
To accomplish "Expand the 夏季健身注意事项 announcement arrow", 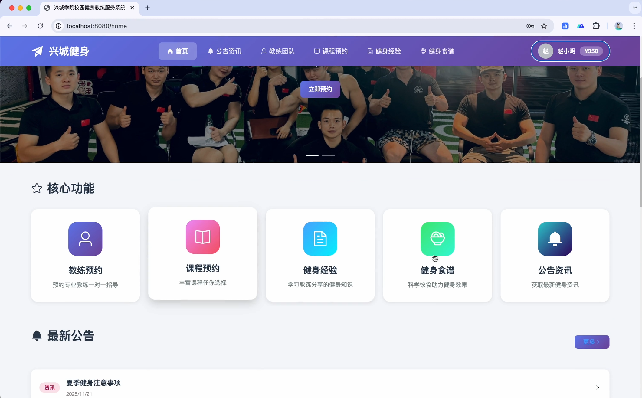I will click(x=598, y=387).
